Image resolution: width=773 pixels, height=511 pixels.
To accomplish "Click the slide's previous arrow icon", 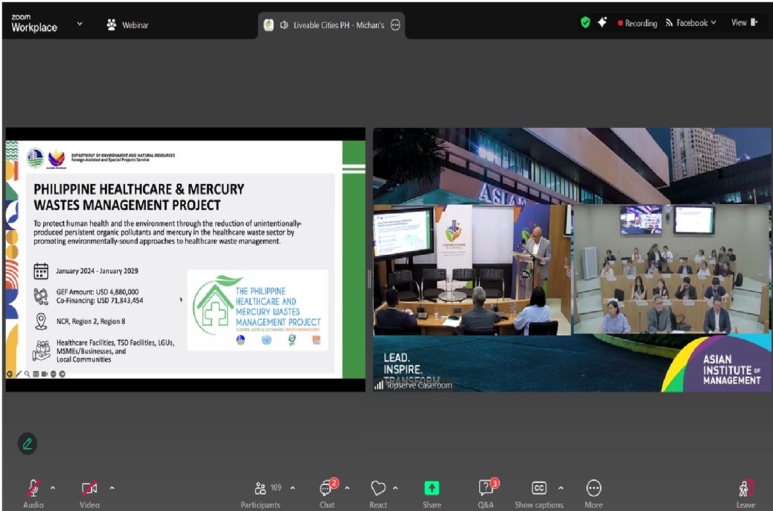I will point(9,374).
